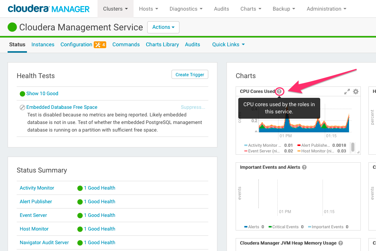Open CPU Cores Used chart settings gear

click(x=356, y=91)
